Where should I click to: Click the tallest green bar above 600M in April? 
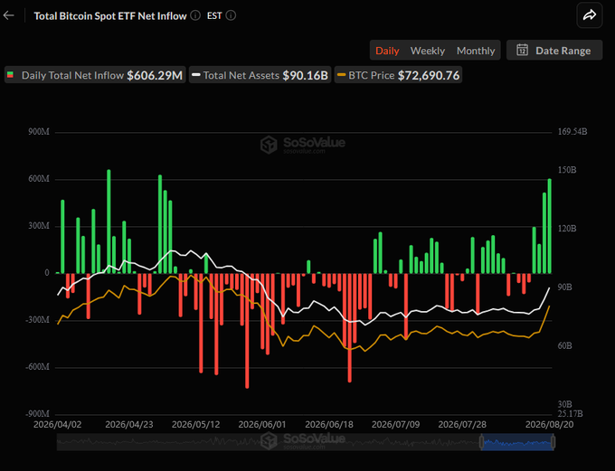click(109, 221)
